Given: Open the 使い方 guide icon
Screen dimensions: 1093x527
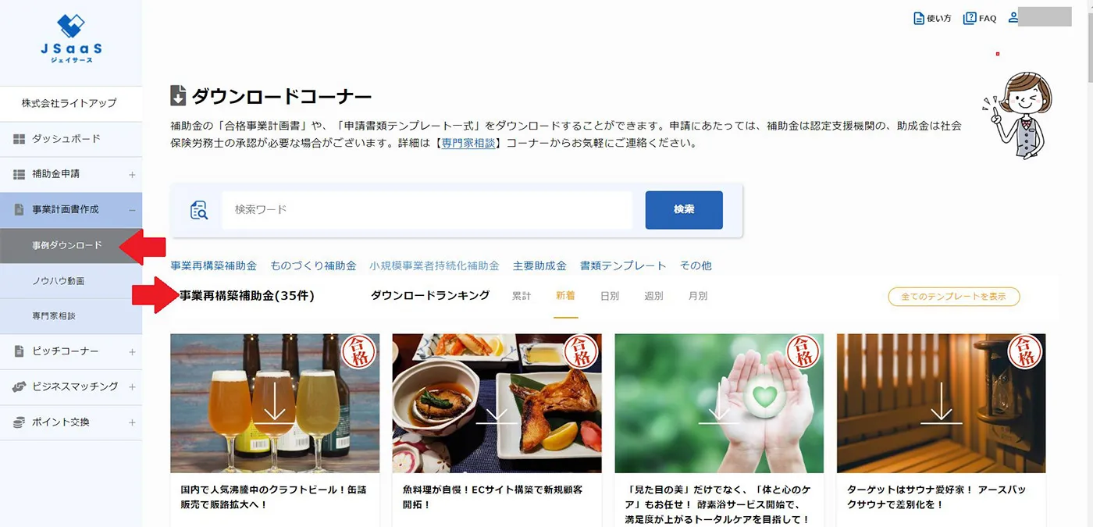Looking at the screenshot, I should (919, 18).
